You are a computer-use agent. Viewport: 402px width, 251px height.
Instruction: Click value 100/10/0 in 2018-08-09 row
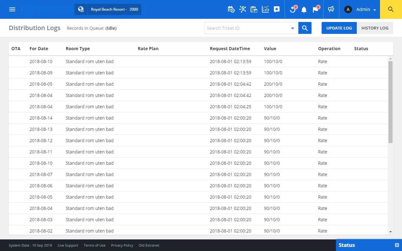(273, 73)
